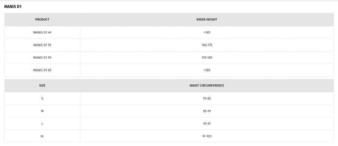Image resolution: width=338 pixels, height=146 pixels.
Task: Select the size S row label
Action: [42, 99]
